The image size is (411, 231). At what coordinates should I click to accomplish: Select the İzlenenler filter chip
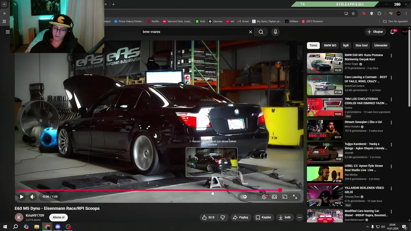point(381,45)
